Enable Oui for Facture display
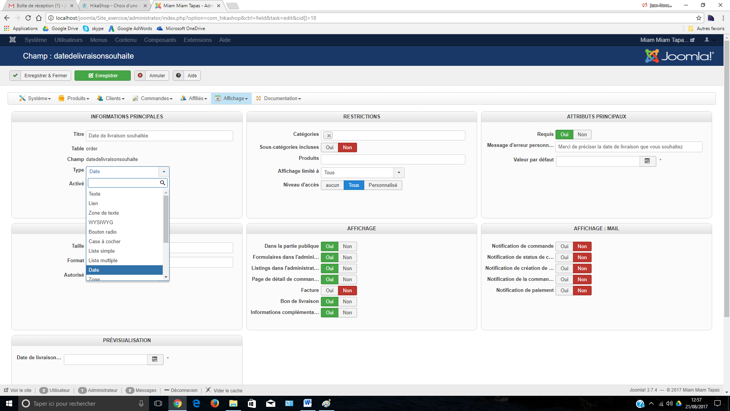Screen dimensions: 730x411 (329, 290)
